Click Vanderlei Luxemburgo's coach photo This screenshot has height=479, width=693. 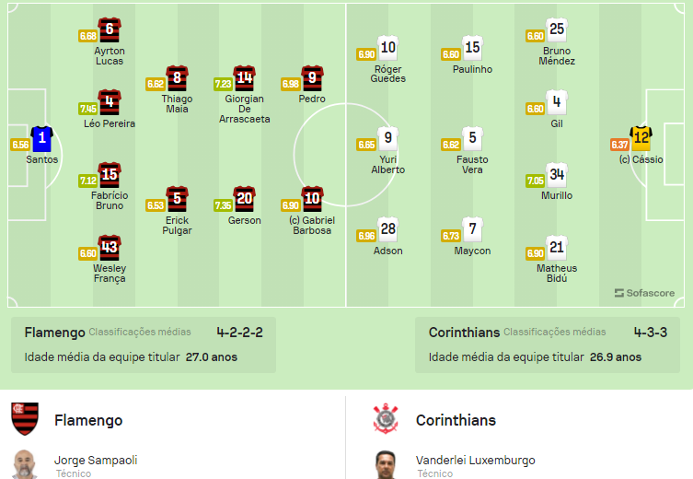[x=386, y=464]
